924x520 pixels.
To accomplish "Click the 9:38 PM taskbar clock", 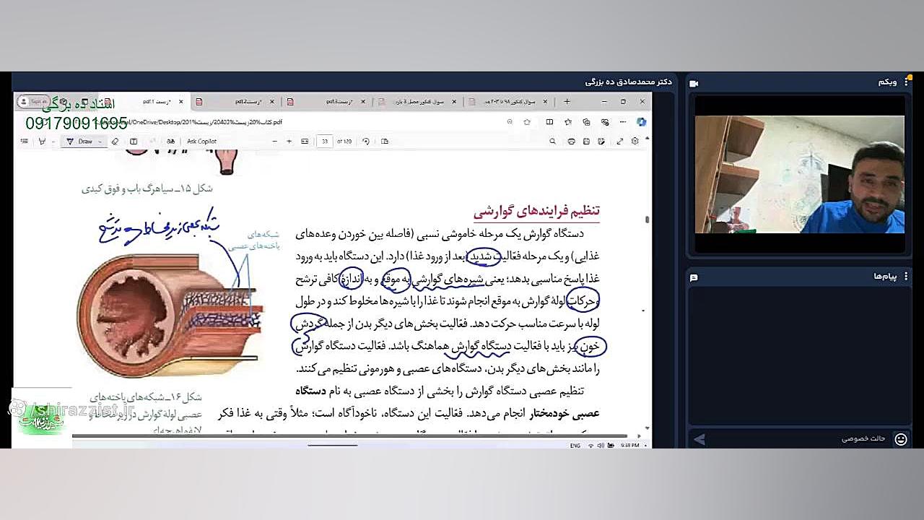I will pos(629,446).
